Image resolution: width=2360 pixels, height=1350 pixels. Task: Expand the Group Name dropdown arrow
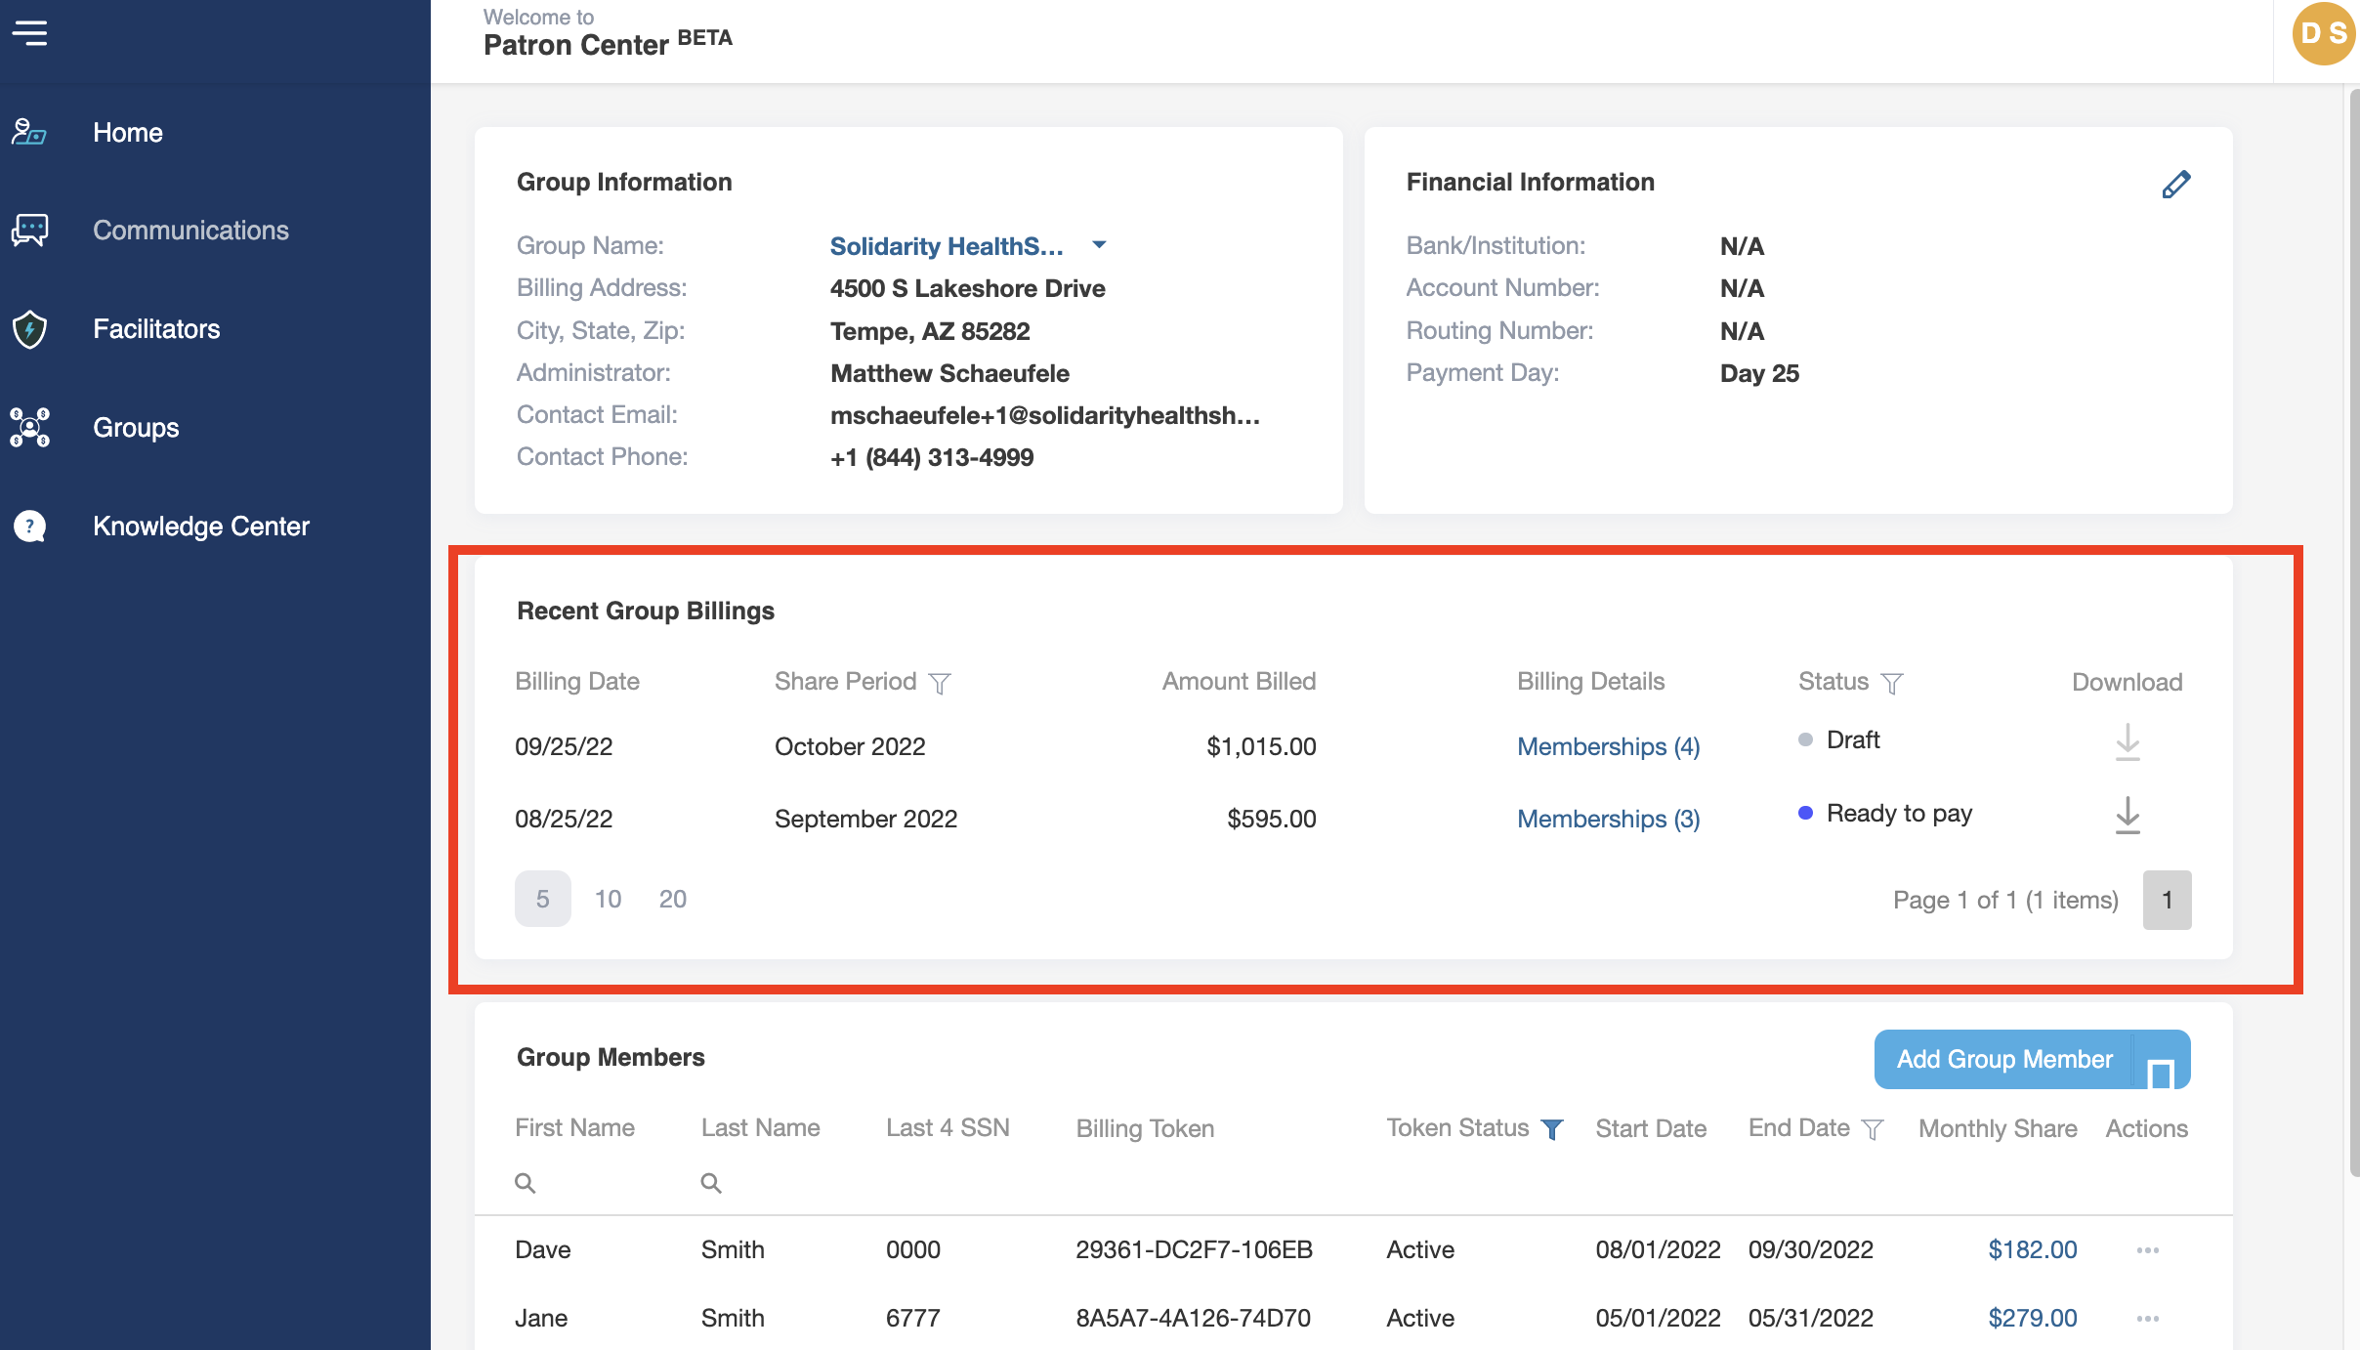(x=1099, y=245)
